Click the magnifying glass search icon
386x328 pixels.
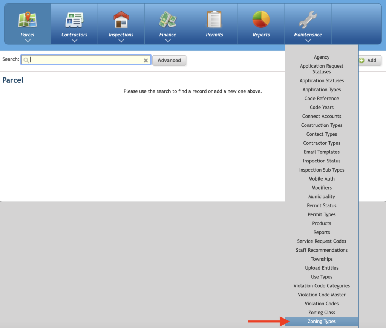click(x=26, y=60)
